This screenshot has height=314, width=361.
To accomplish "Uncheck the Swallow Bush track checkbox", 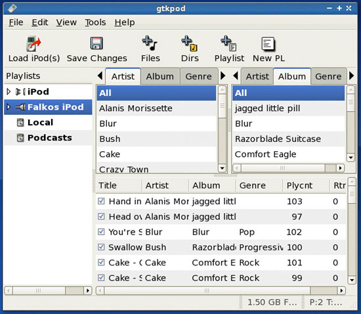I will pos(101,247).
